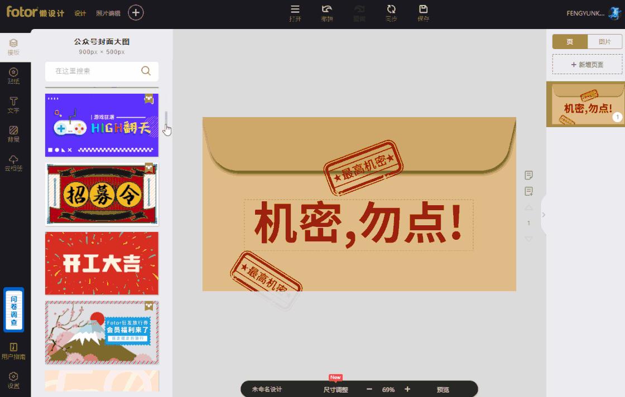
Task: Open the 用户指南 user guide
Action: tap(13, 351)
